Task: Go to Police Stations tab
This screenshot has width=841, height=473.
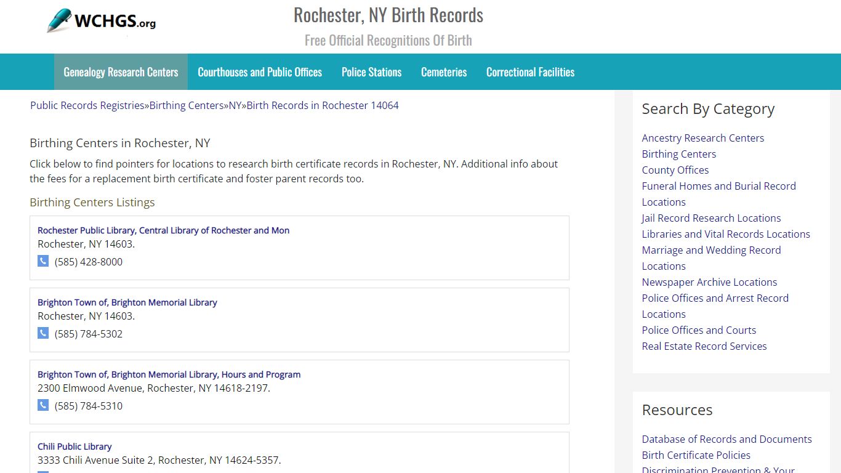Action: tap(371, 72)
